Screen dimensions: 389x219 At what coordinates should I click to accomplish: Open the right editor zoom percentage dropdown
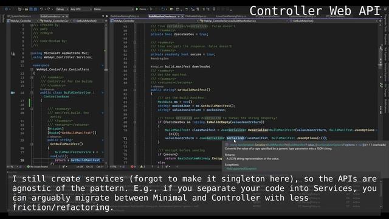(115, 167)
